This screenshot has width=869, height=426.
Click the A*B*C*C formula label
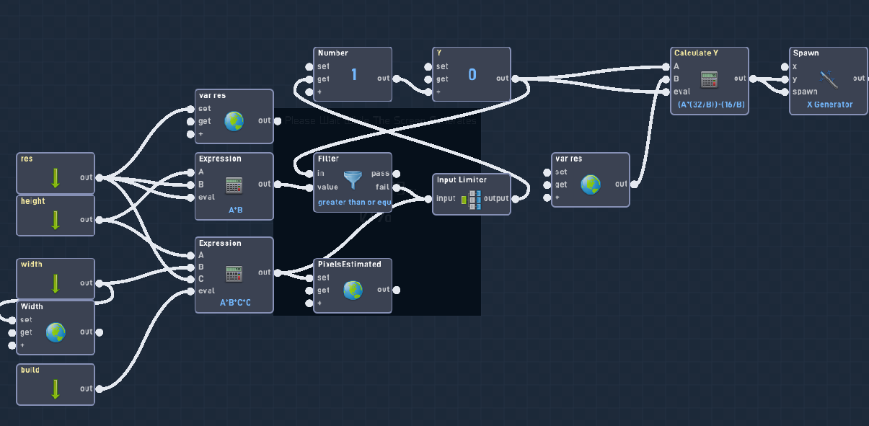pos(236,303)
